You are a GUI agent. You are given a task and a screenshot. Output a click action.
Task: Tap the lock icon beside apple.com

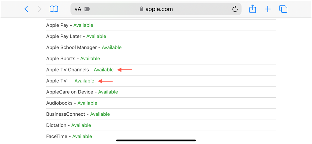(x=141, y=9)
